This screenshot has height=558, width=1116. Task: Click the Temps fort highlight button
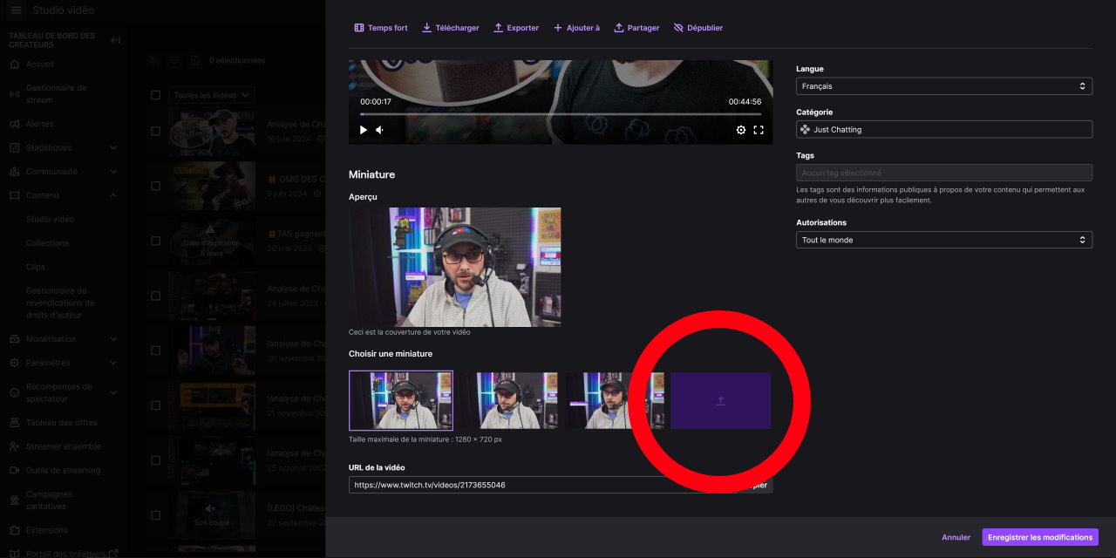pyautogui.click(x=381, y=28)
